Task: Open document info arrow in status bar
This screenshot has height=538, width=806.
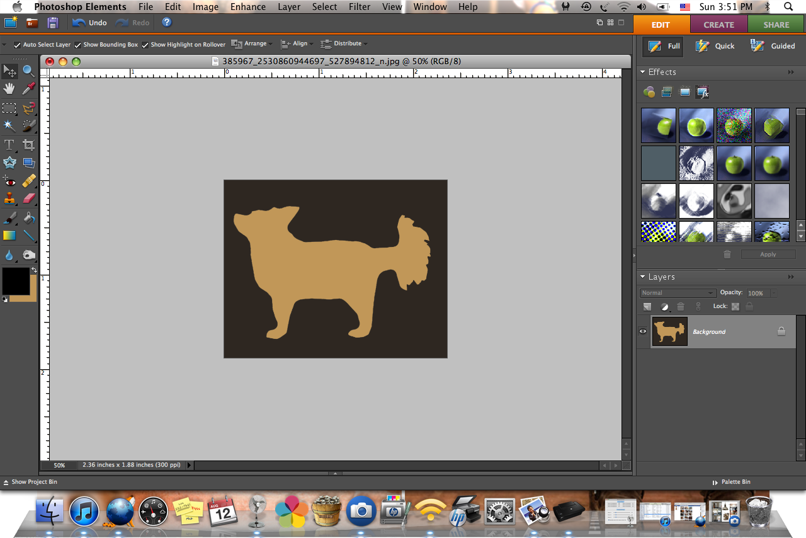Action: coord(190,465)
